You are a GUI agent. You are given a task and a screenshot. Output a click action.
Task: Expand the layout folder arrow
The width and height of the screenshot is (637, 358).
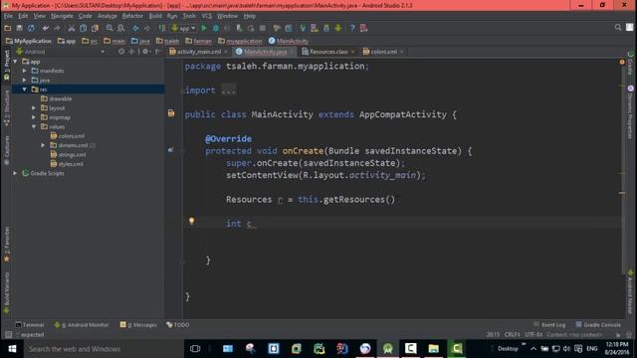(34, 108)
